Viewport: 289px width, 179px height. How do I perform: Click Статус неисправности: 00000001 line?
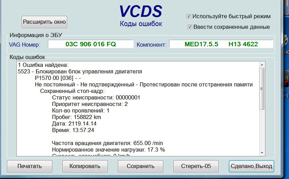click(96, 98)
